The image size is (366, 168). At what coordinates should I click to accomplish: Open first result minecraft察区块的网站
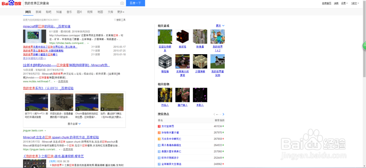point(47,26)
